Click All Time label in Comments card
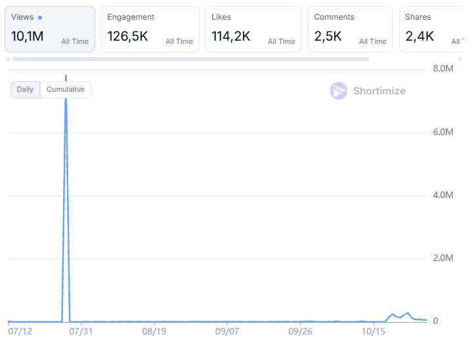This screenshot has width=472, height=343. point(373,41)
